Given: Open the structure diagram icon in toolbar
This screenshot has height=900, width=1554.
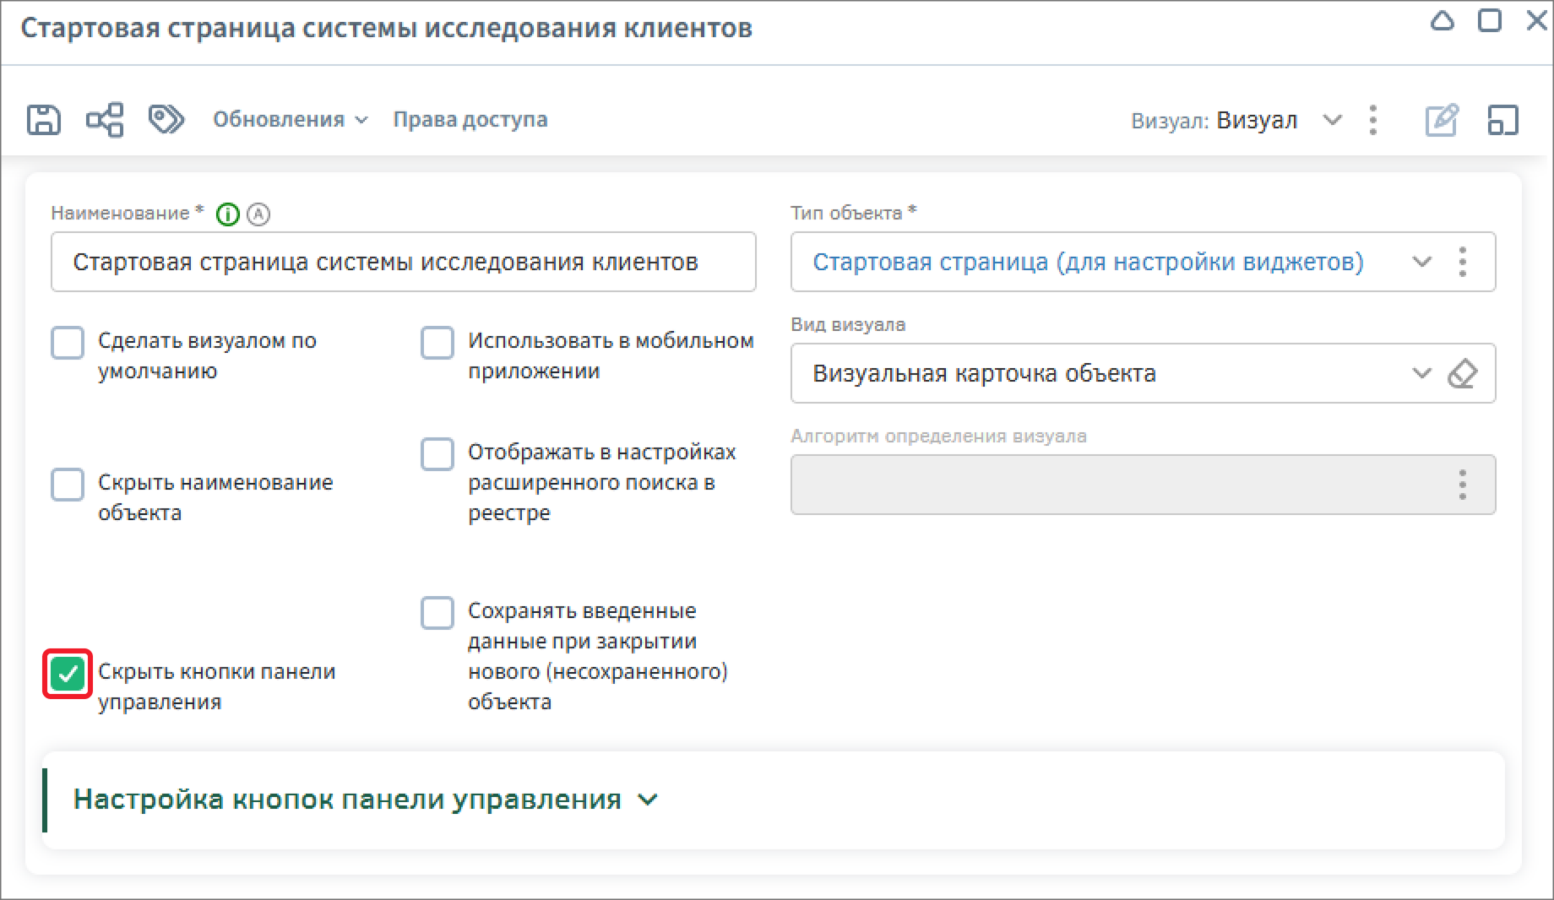Looking at the screenshot, I should 105,120.
